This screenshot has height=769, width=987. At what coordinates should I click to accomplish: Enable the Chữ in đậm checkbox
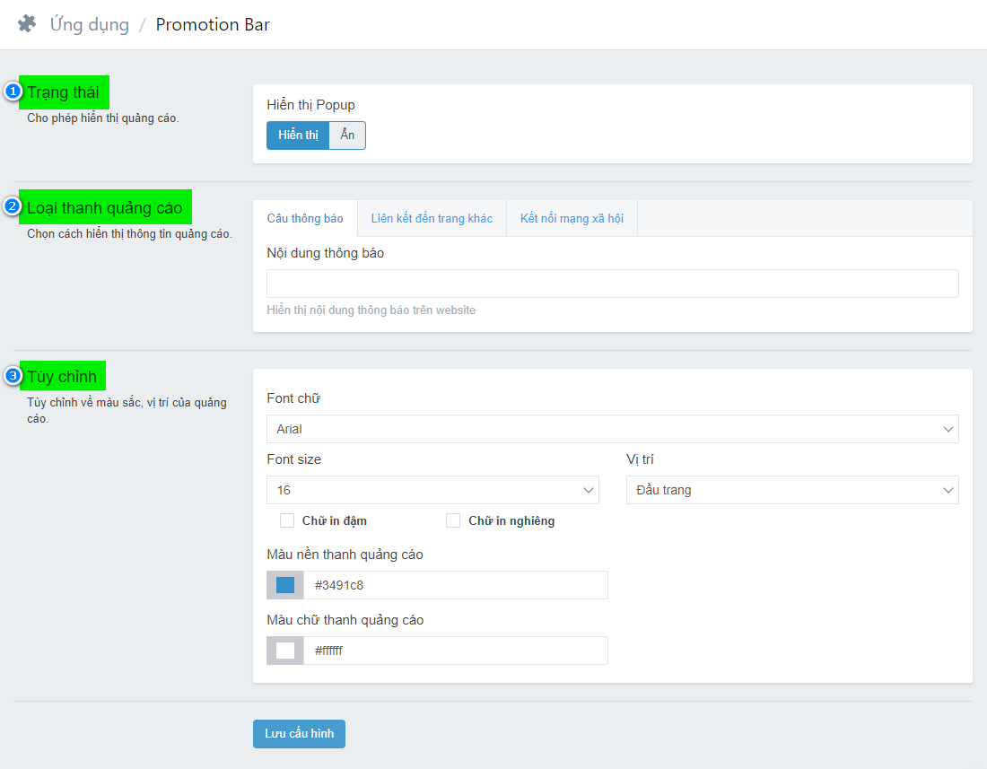288,520
